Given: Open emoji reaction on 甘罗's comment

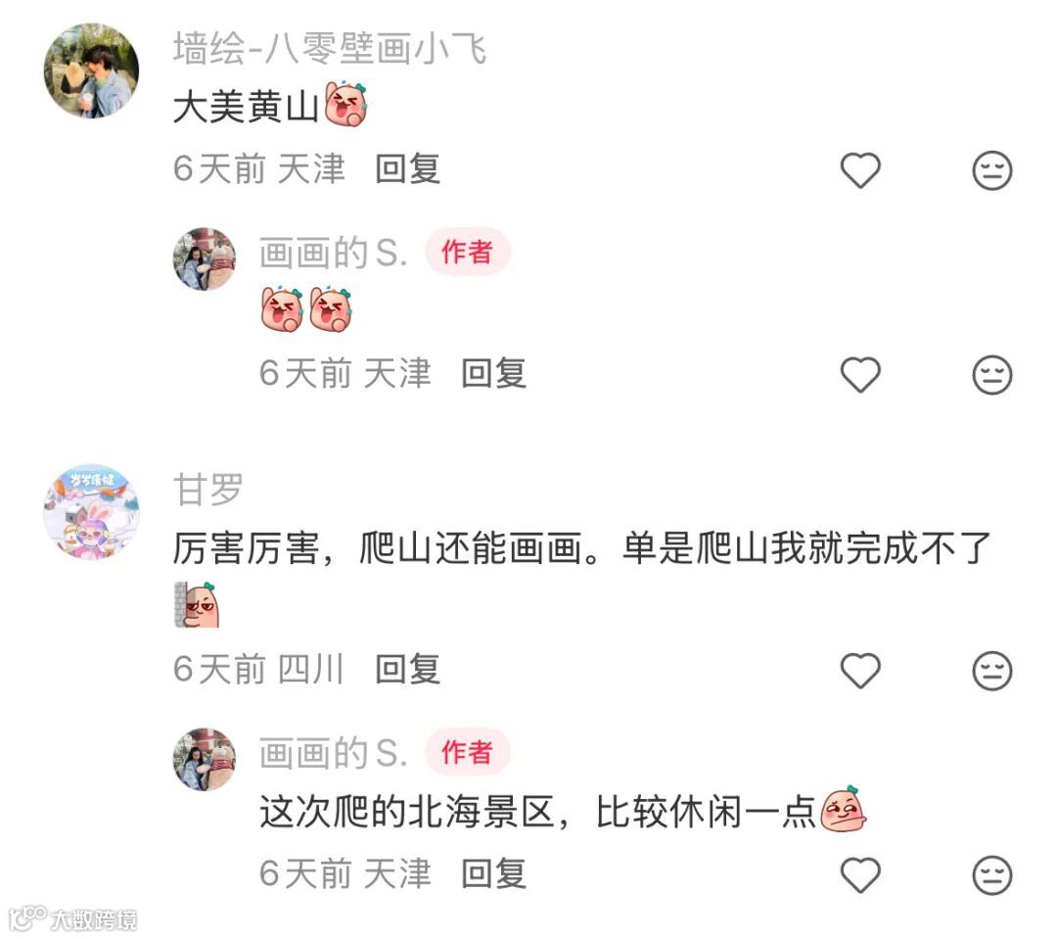Looking at the screenshot, I should (992, 671).
